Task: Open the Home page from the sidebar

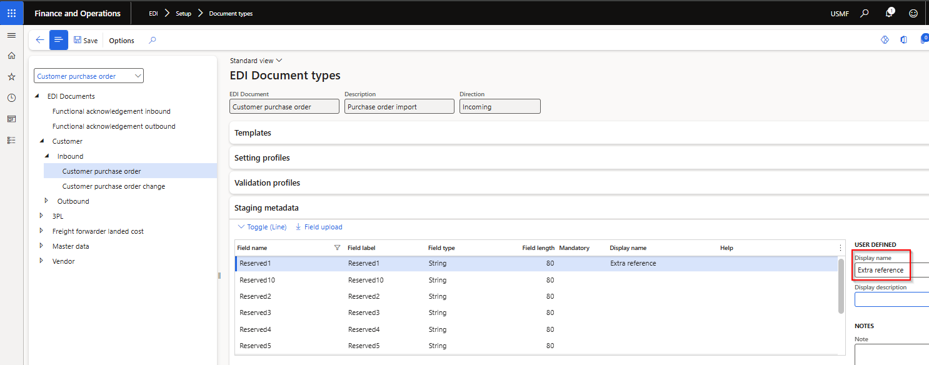Action: 11,55
